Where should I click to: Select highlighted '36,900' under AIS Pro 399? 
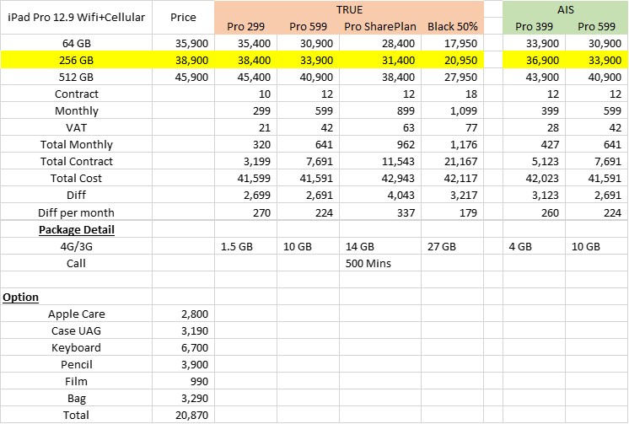click(534, 60)
